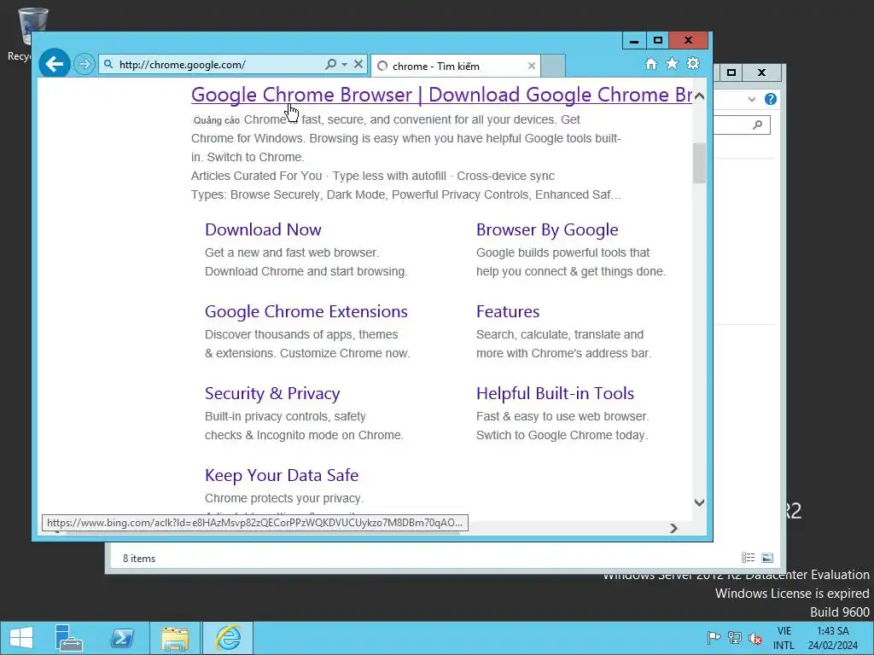The width and height of the screenshot is (874, 655).
Task: Open 'Google Chrome Browser | Download' headline link
Action: [441, 95]
